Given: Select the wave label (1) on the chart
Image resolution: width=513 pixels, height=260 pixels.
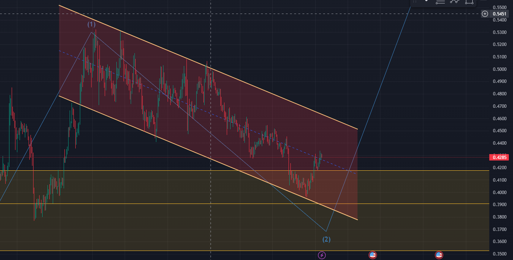Looking at the screenshot, I should pos(91,24).
